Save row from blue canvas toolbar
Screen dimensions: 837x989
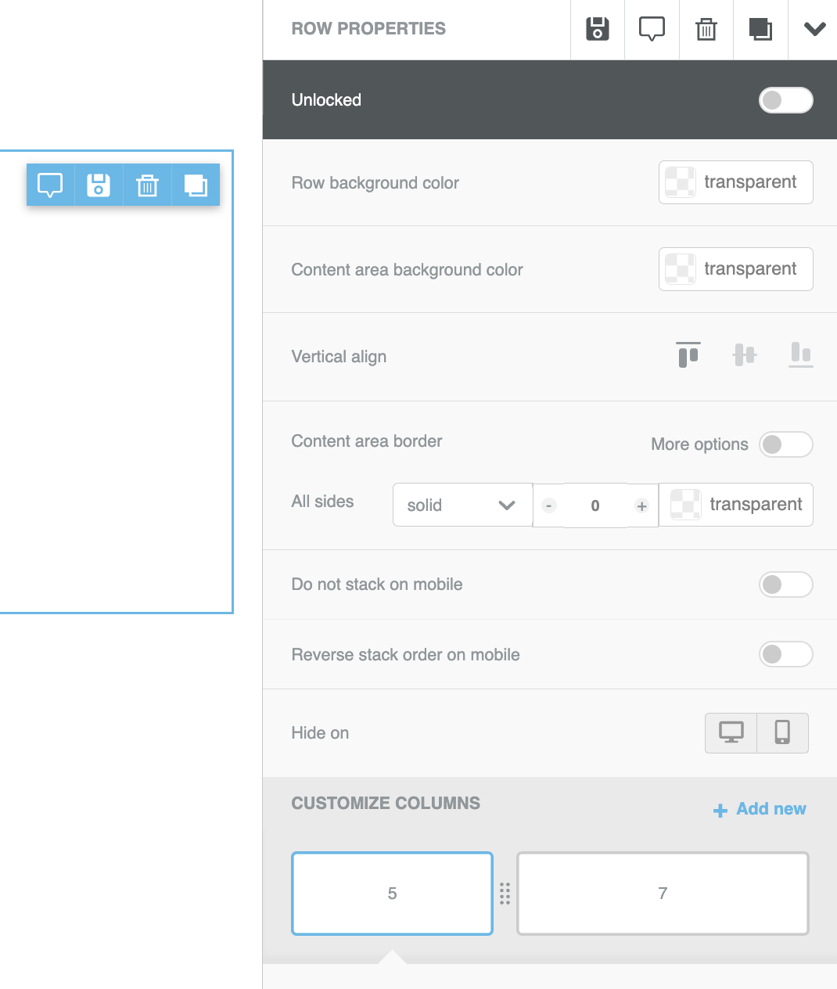tap(99, 185)
